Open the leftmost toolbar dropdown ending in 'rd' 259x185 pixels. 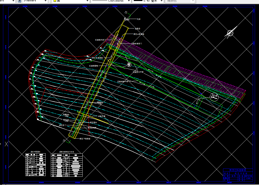tap(13, 1)
